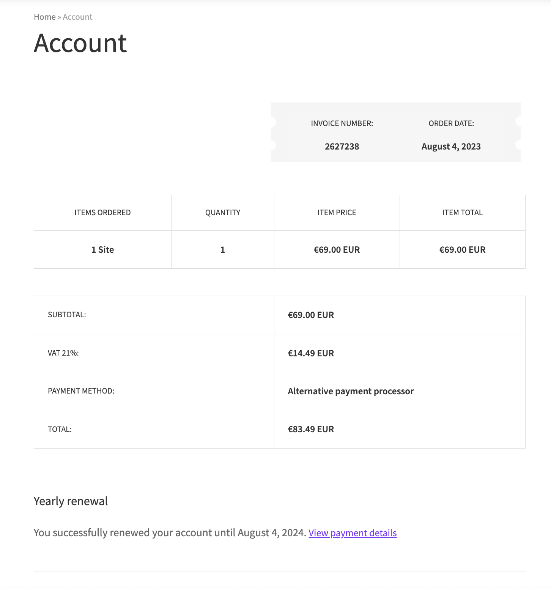Screen dimensions: 551x589
Task: Select the VAT amount €14.49 EUR
Action: coord(311,353)
